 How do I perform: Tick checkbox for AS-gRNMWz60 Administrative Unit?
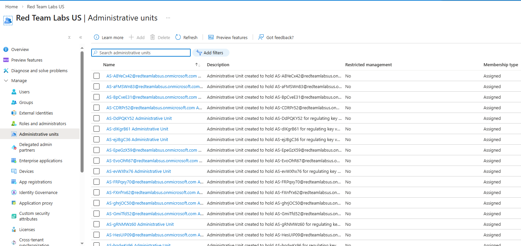[97, 224]
